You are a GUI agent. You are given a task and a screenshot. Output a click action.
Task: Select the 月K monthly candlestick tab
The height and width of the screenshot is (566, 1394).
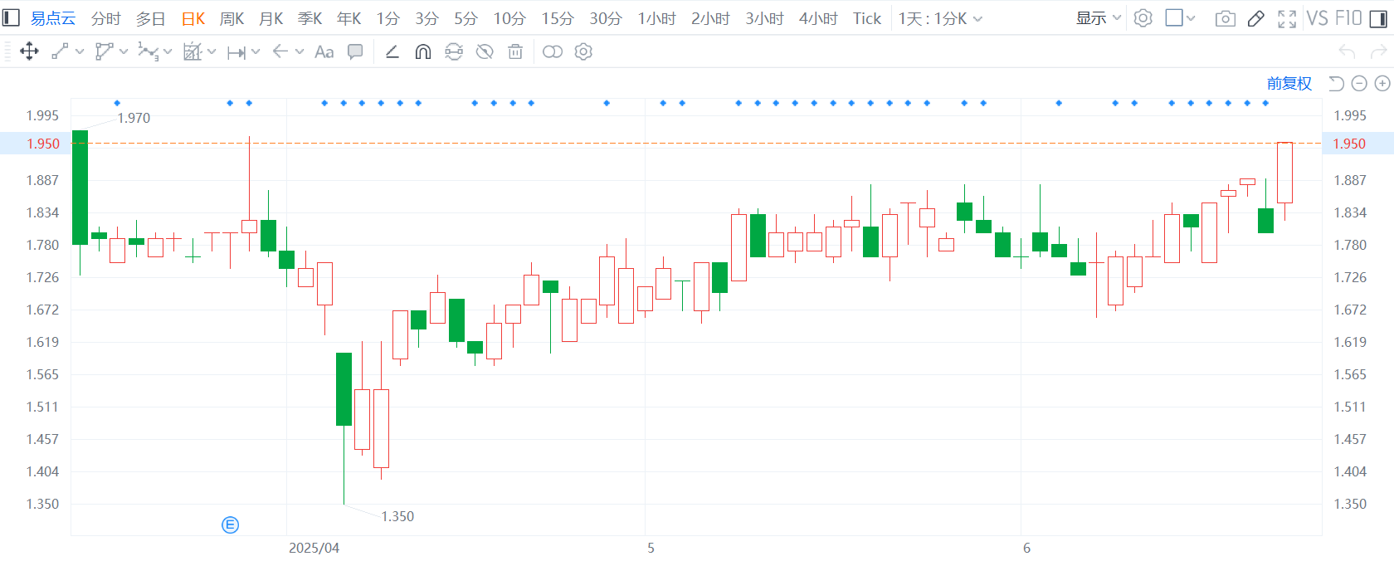[271, 18]
